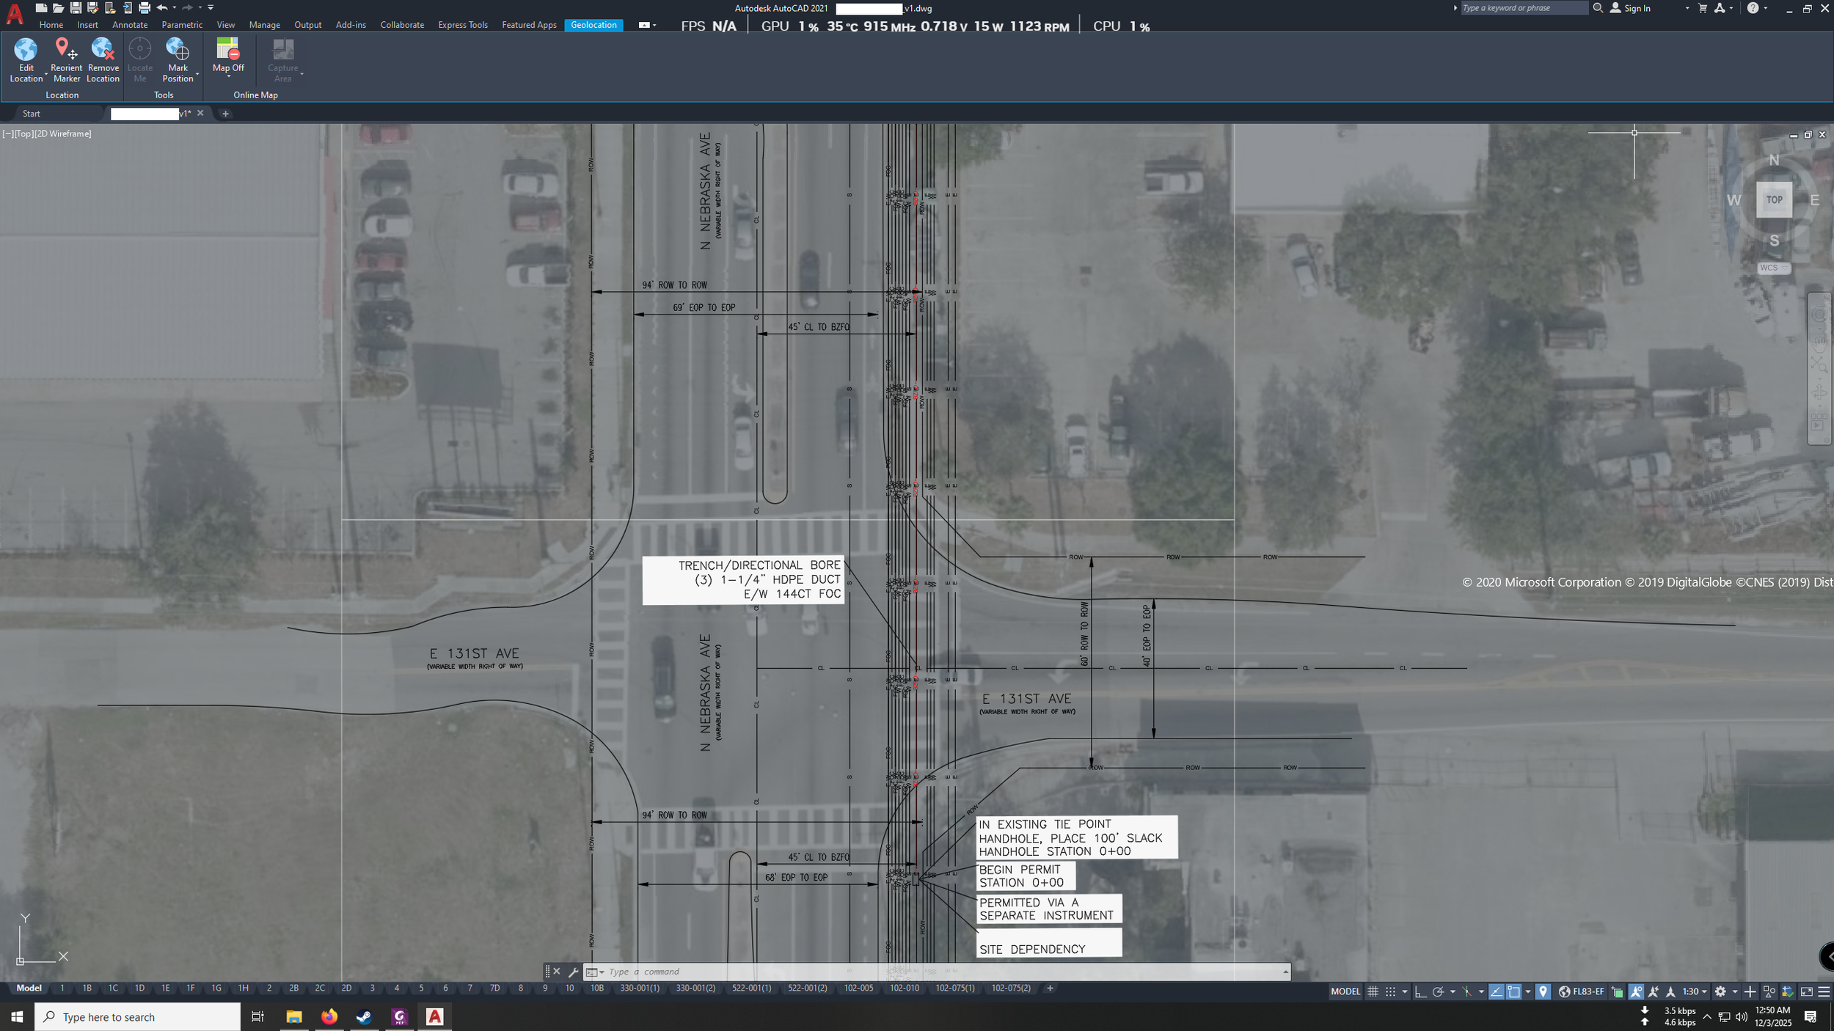Screen dimensions: 1834x1031
Task: Click the Clean Screen icon
Action: (x=1806, y=991)
